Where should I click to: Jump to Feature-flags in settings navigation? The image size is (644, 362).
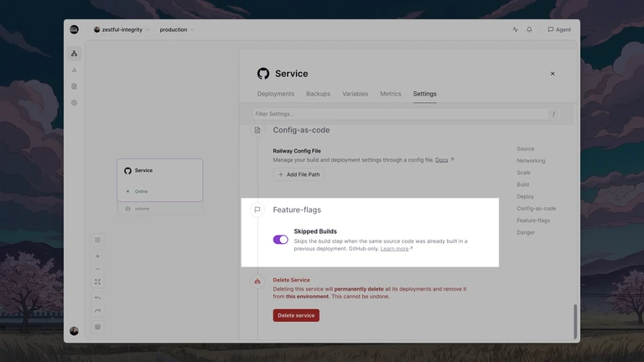click(x=533, y=220)
